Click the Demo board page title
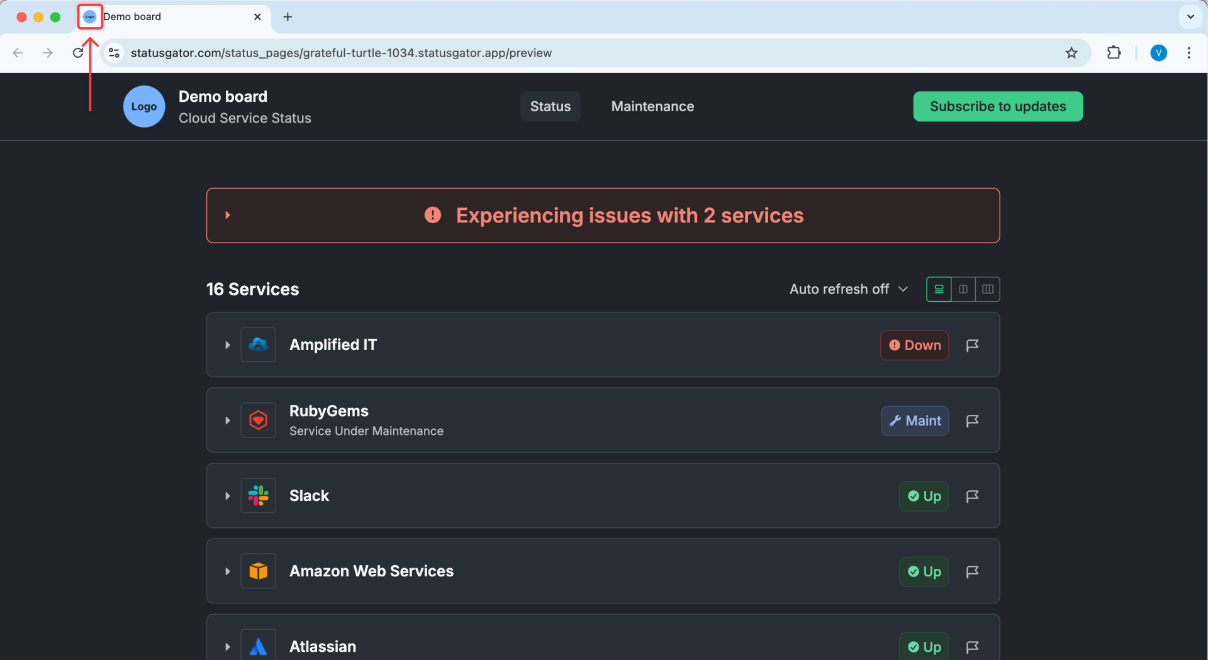Viewport: 1208px width, 660px height. [x=223, y=96]
